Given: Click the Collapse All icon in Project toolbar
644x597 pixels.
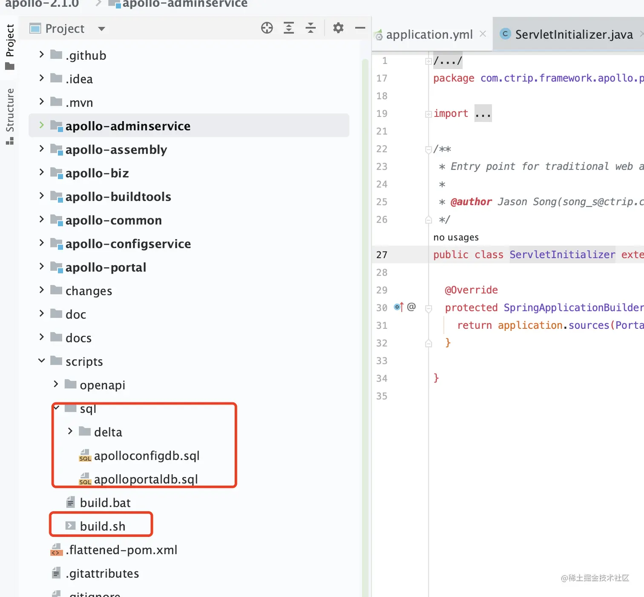Looking at the screenshot, I should [x=311, y=28].
